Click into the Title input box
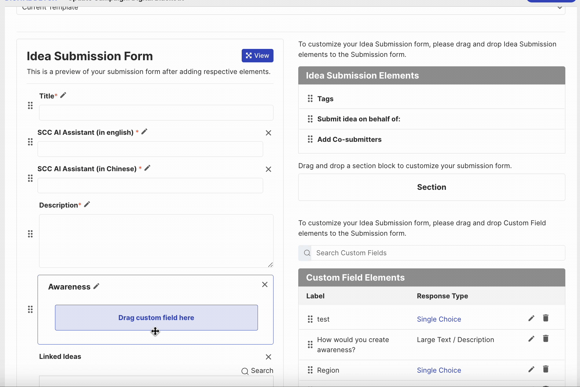Screen dimensions: 580x387 156,113
